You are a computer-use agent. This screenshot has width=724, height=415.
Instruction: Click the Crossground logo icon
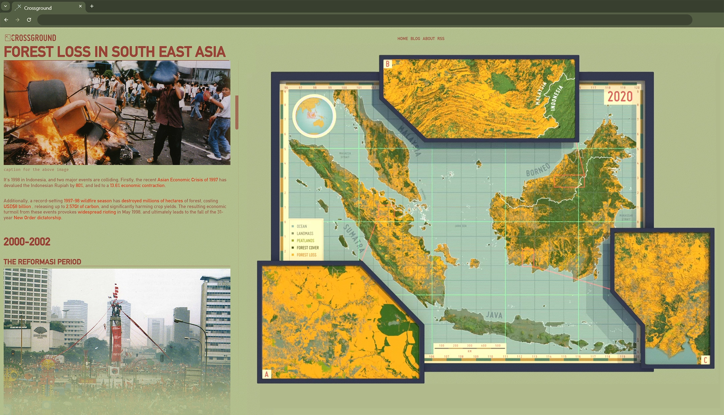click(x=7, y=38)
